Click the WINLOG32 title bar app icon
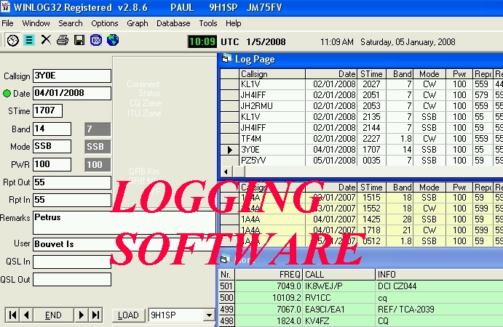The height and width of the screenshot is (327, 503). click(x=5, y=7)
